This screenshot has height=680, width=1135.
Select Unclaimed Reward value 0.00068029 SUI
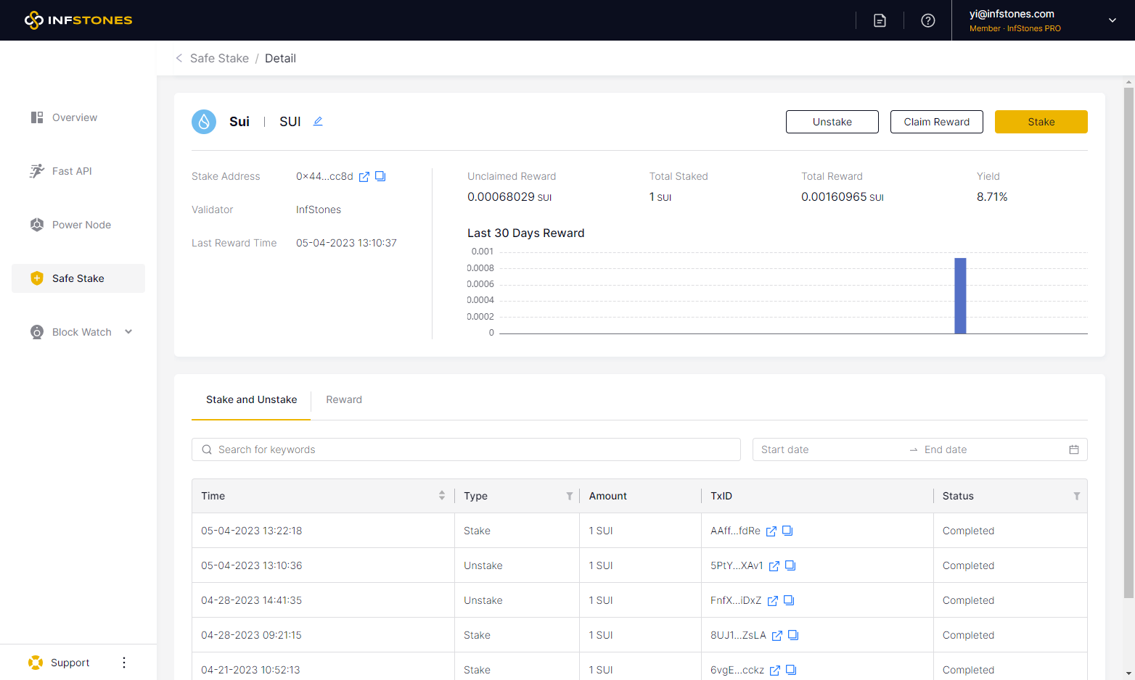[509, 197]
